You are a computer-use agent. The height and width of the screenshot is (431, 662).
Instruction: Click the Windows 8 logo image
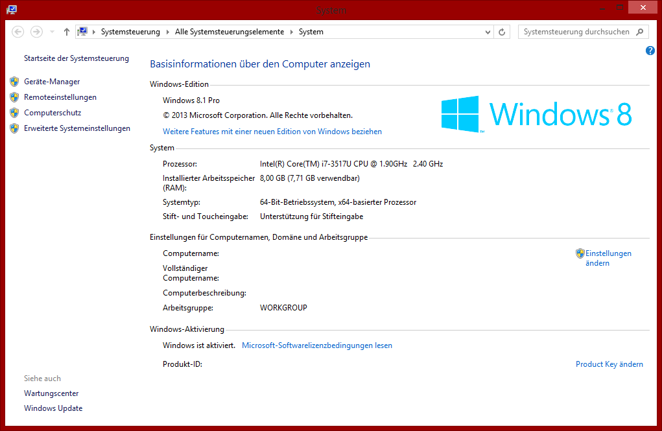(537, 114)
